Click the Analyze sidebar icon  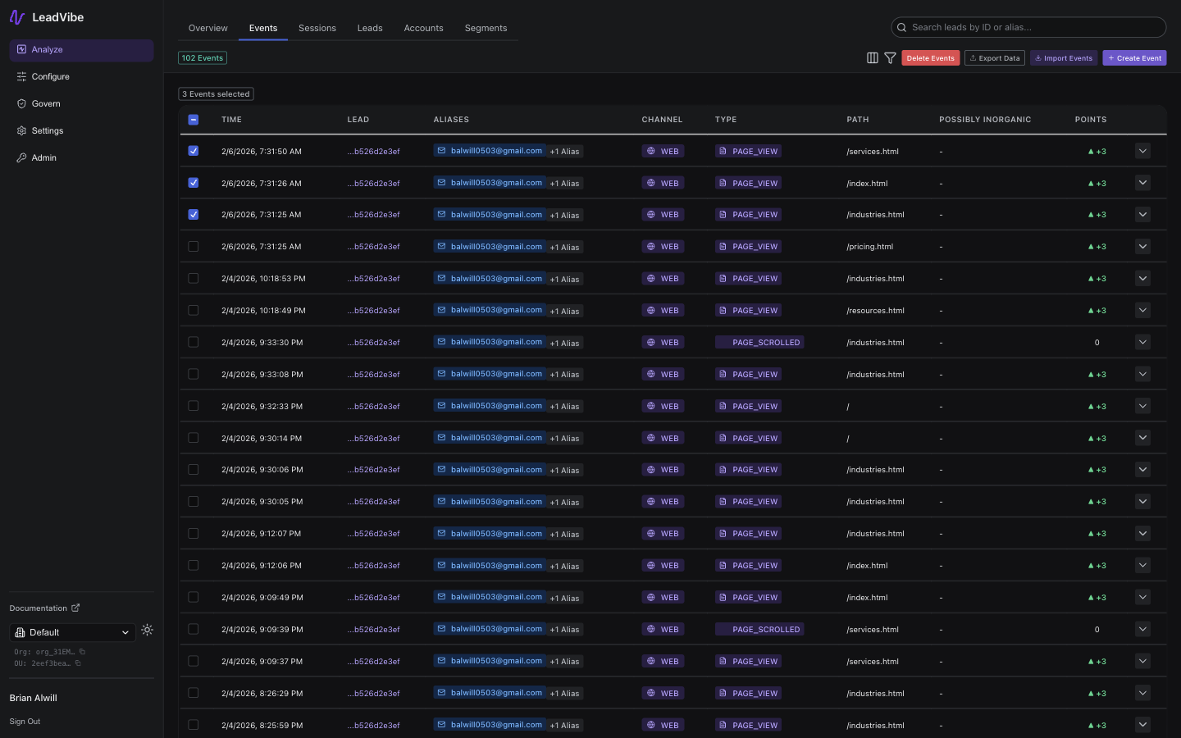[21, 49]
